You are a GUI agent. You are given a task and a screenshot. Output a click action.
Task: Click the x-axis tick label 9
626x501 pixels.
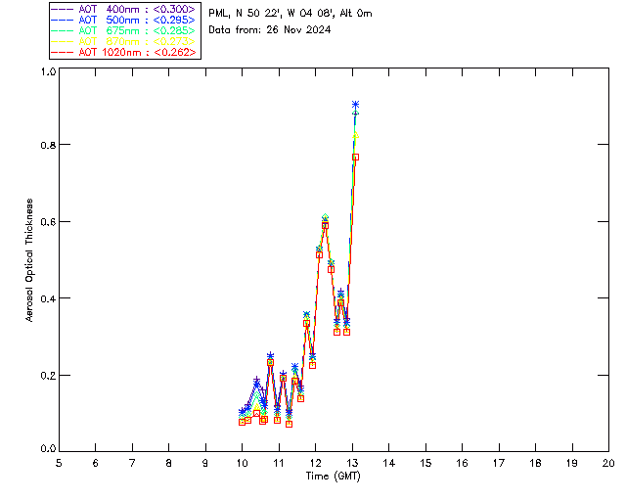[205, 463]
